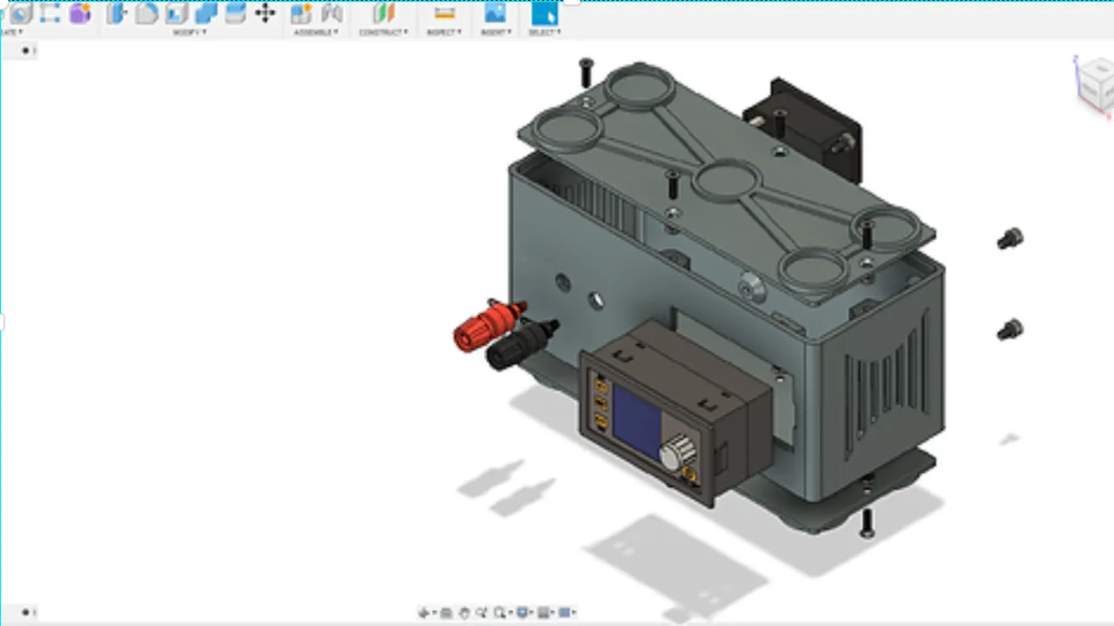The width and height of the screenshot is (1114, 626).
Task: Select the Joint tool icon
Action: tap(332, 13)
